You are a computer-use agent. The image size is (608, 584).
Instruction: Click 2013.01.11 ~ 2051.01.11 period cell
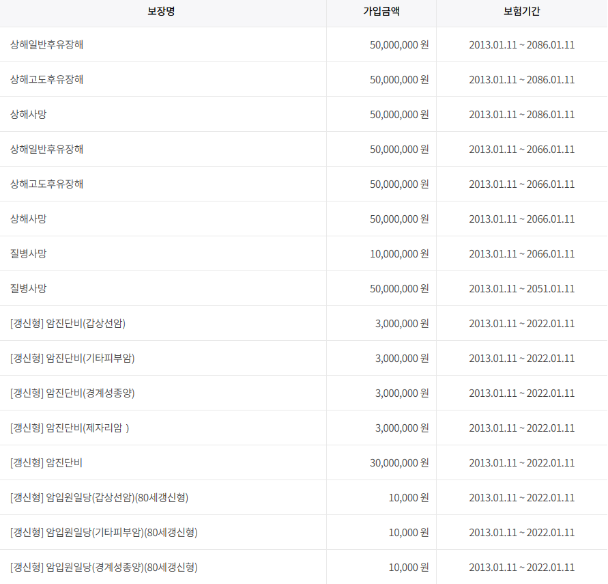(521, 289)
